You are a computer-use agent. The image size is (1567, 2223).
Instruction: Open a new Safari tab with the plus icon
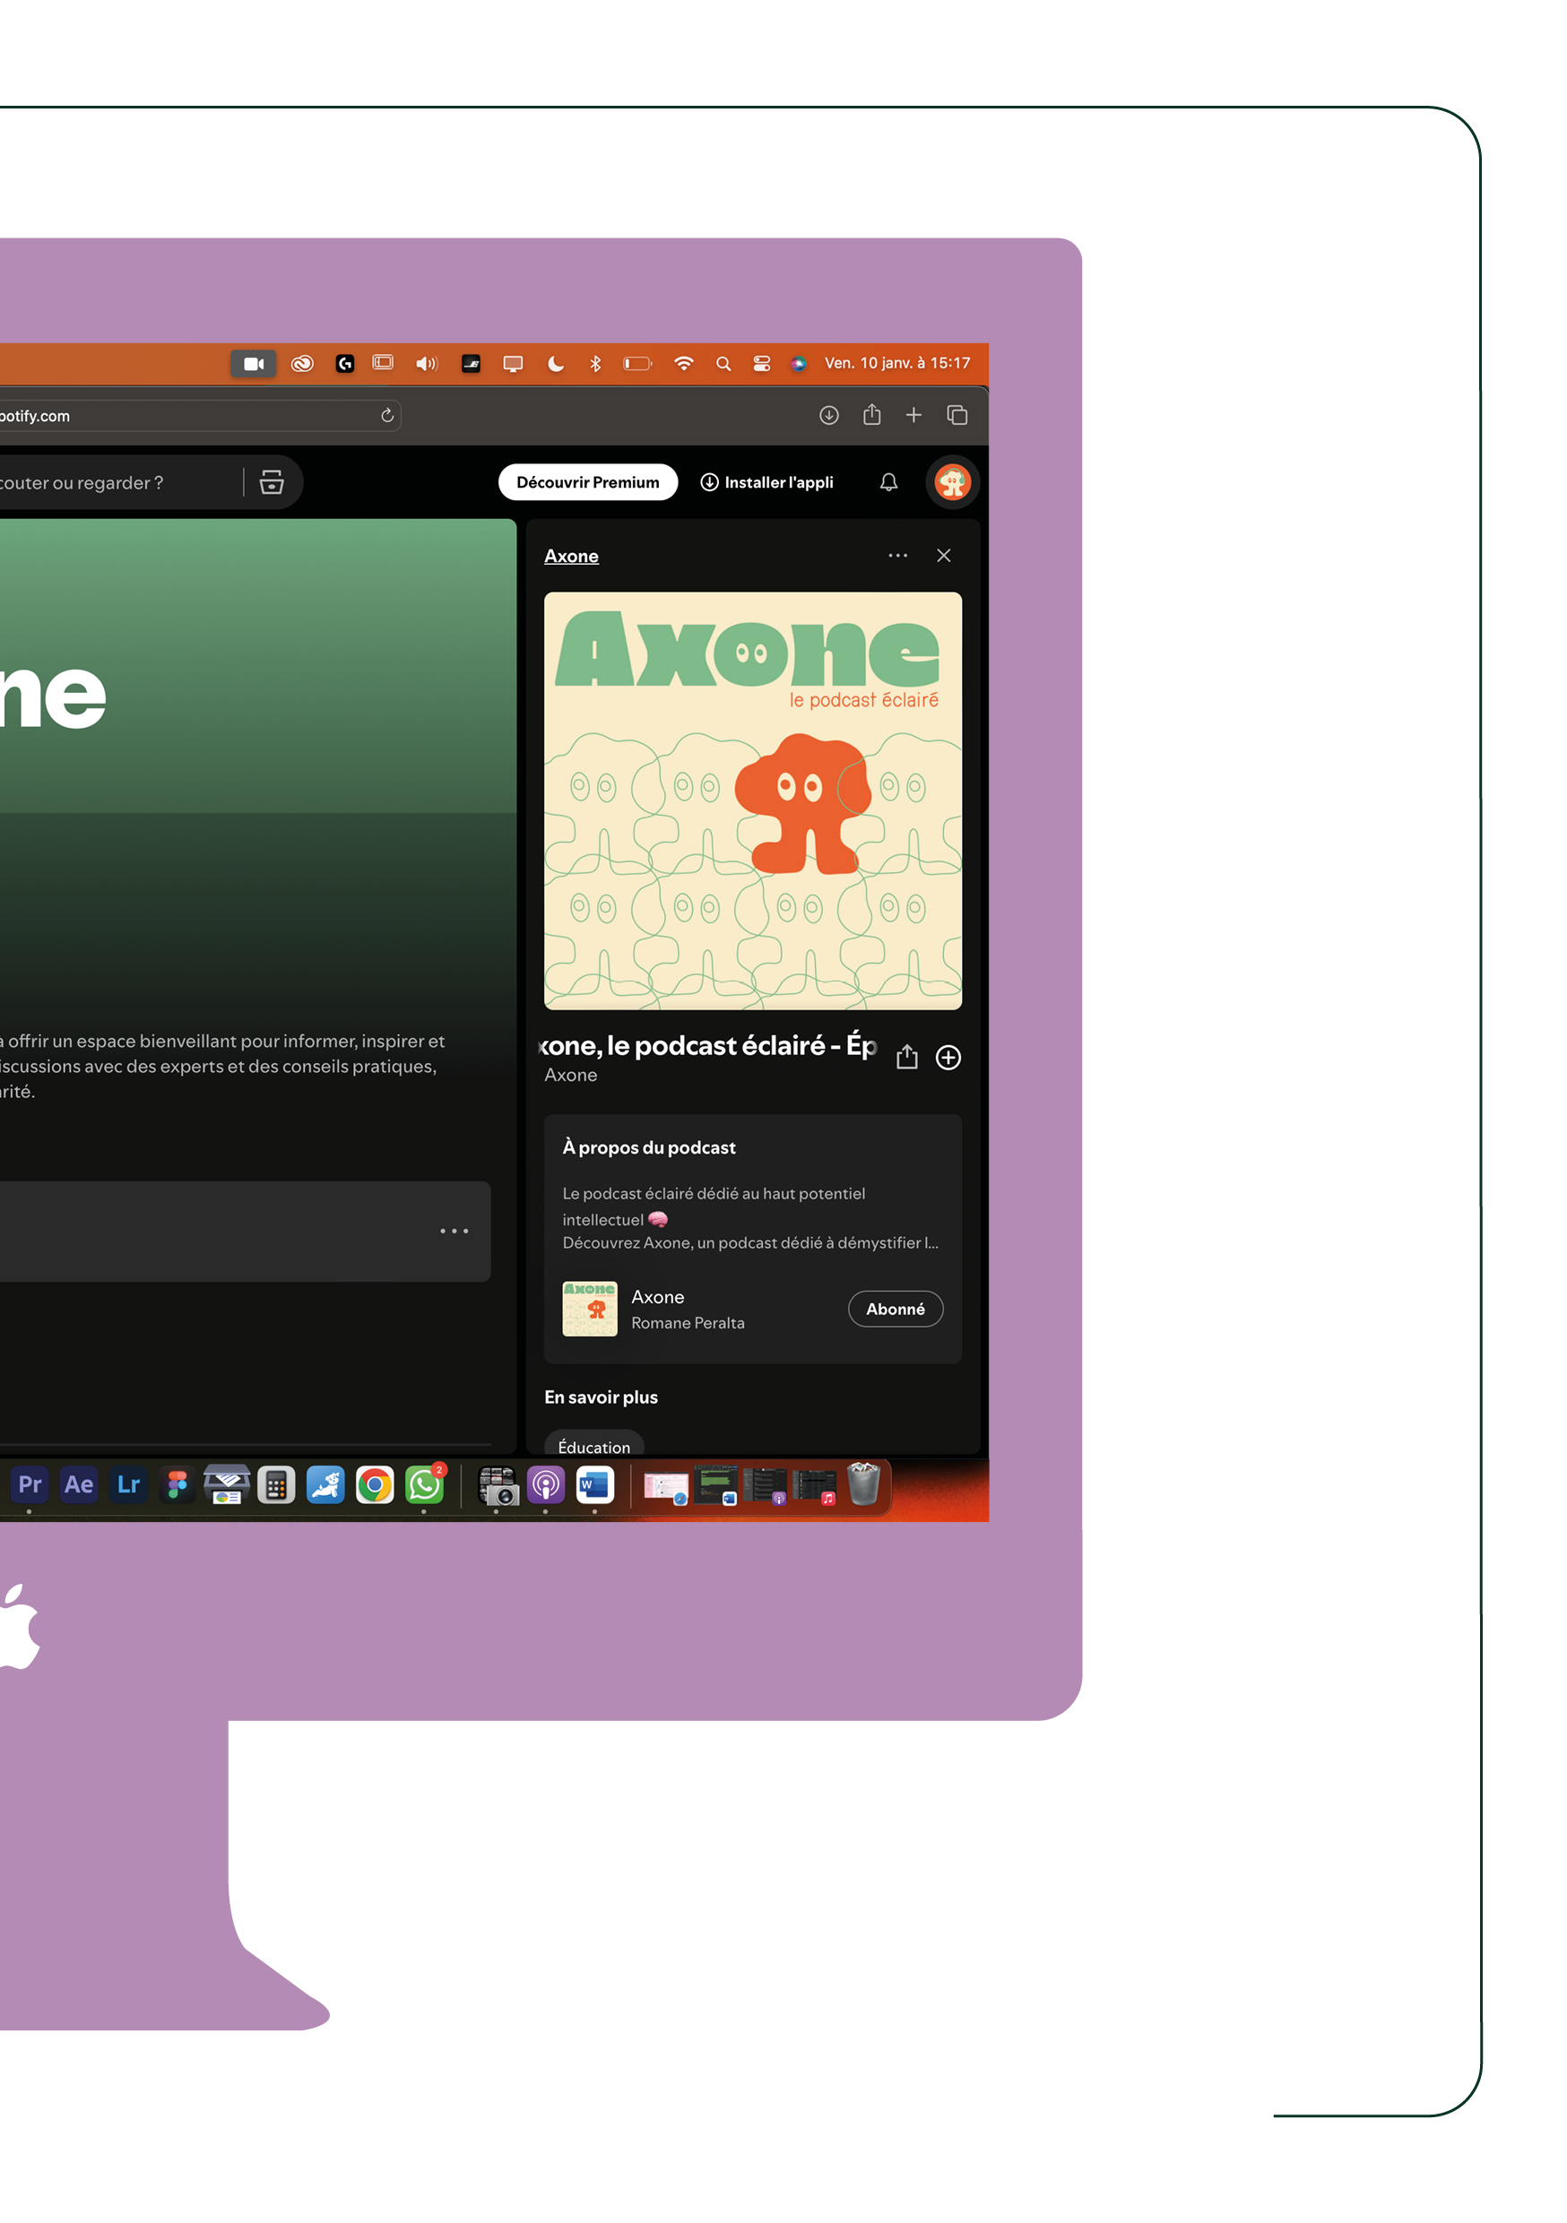913,414
